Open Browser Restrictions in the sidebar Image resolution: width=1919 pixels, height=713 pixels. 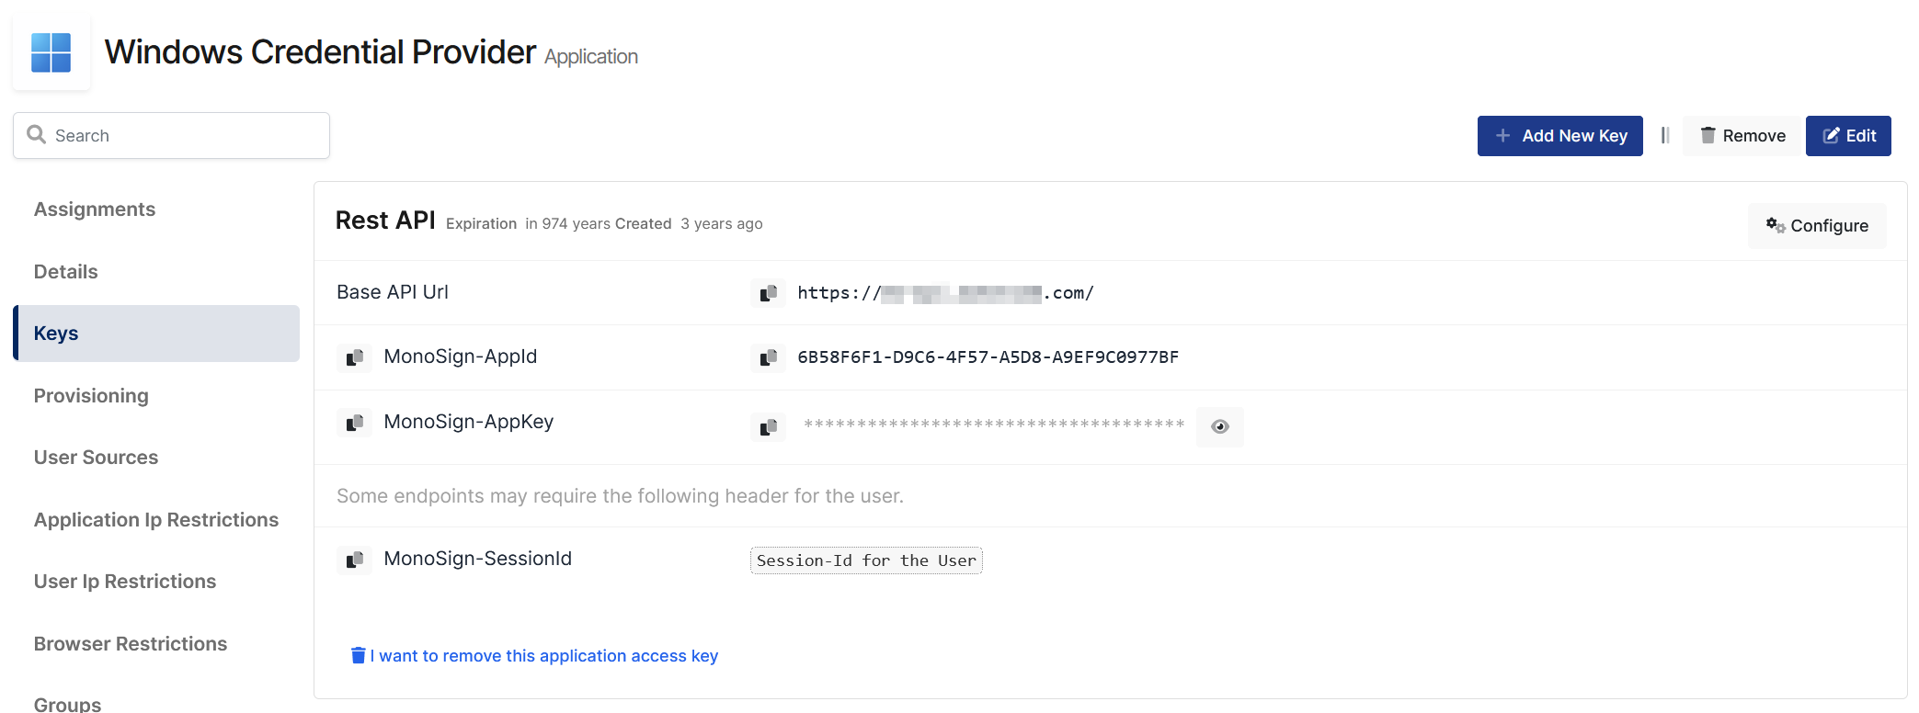(131, 644)
